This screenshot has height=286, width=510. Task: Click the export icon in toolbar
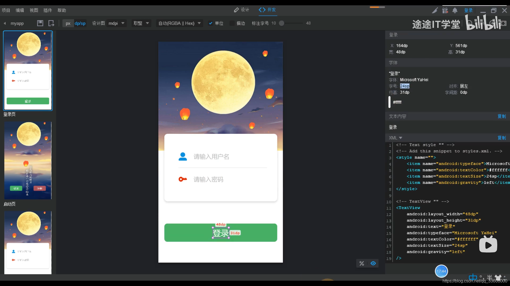point(51,23)
